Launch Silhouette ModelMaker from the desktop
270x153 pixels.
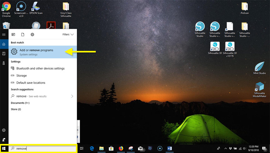click(259, 88)
